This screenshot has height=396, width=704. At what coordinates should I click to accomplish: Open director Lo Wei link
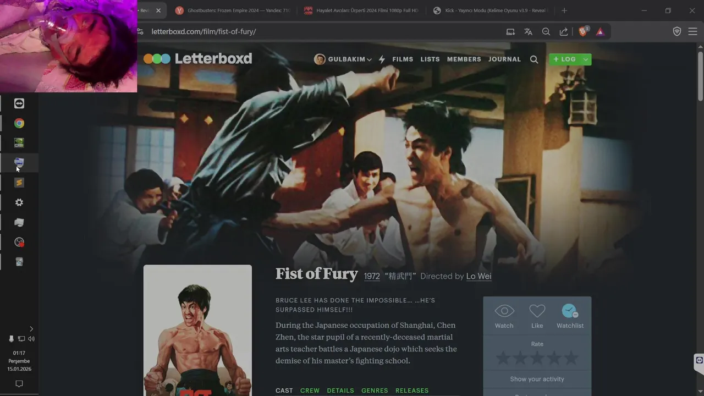479,276
